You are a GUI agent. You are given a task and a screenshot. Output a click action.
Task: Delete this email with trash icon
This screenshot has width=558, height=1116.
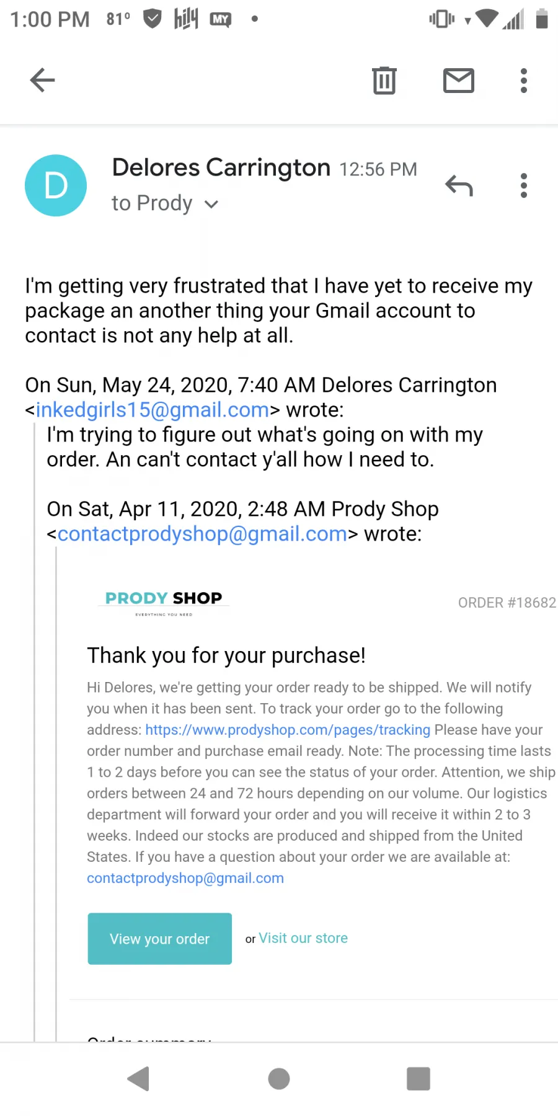click(384, 81)
